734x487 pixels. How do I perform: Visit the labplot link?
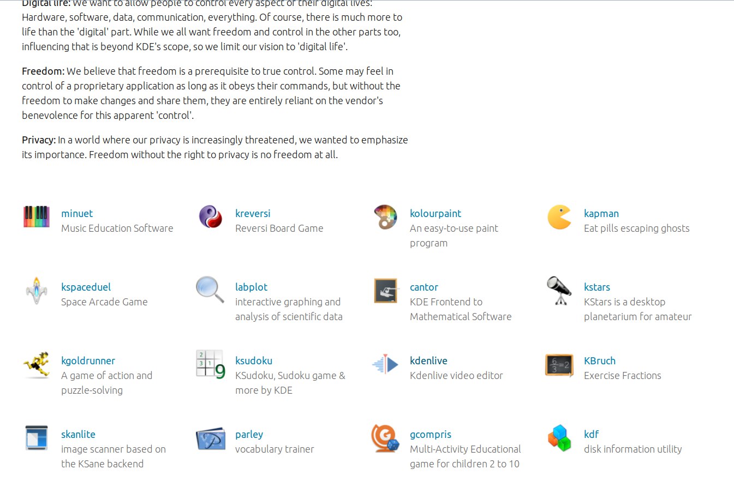click(x=252, y=287)
